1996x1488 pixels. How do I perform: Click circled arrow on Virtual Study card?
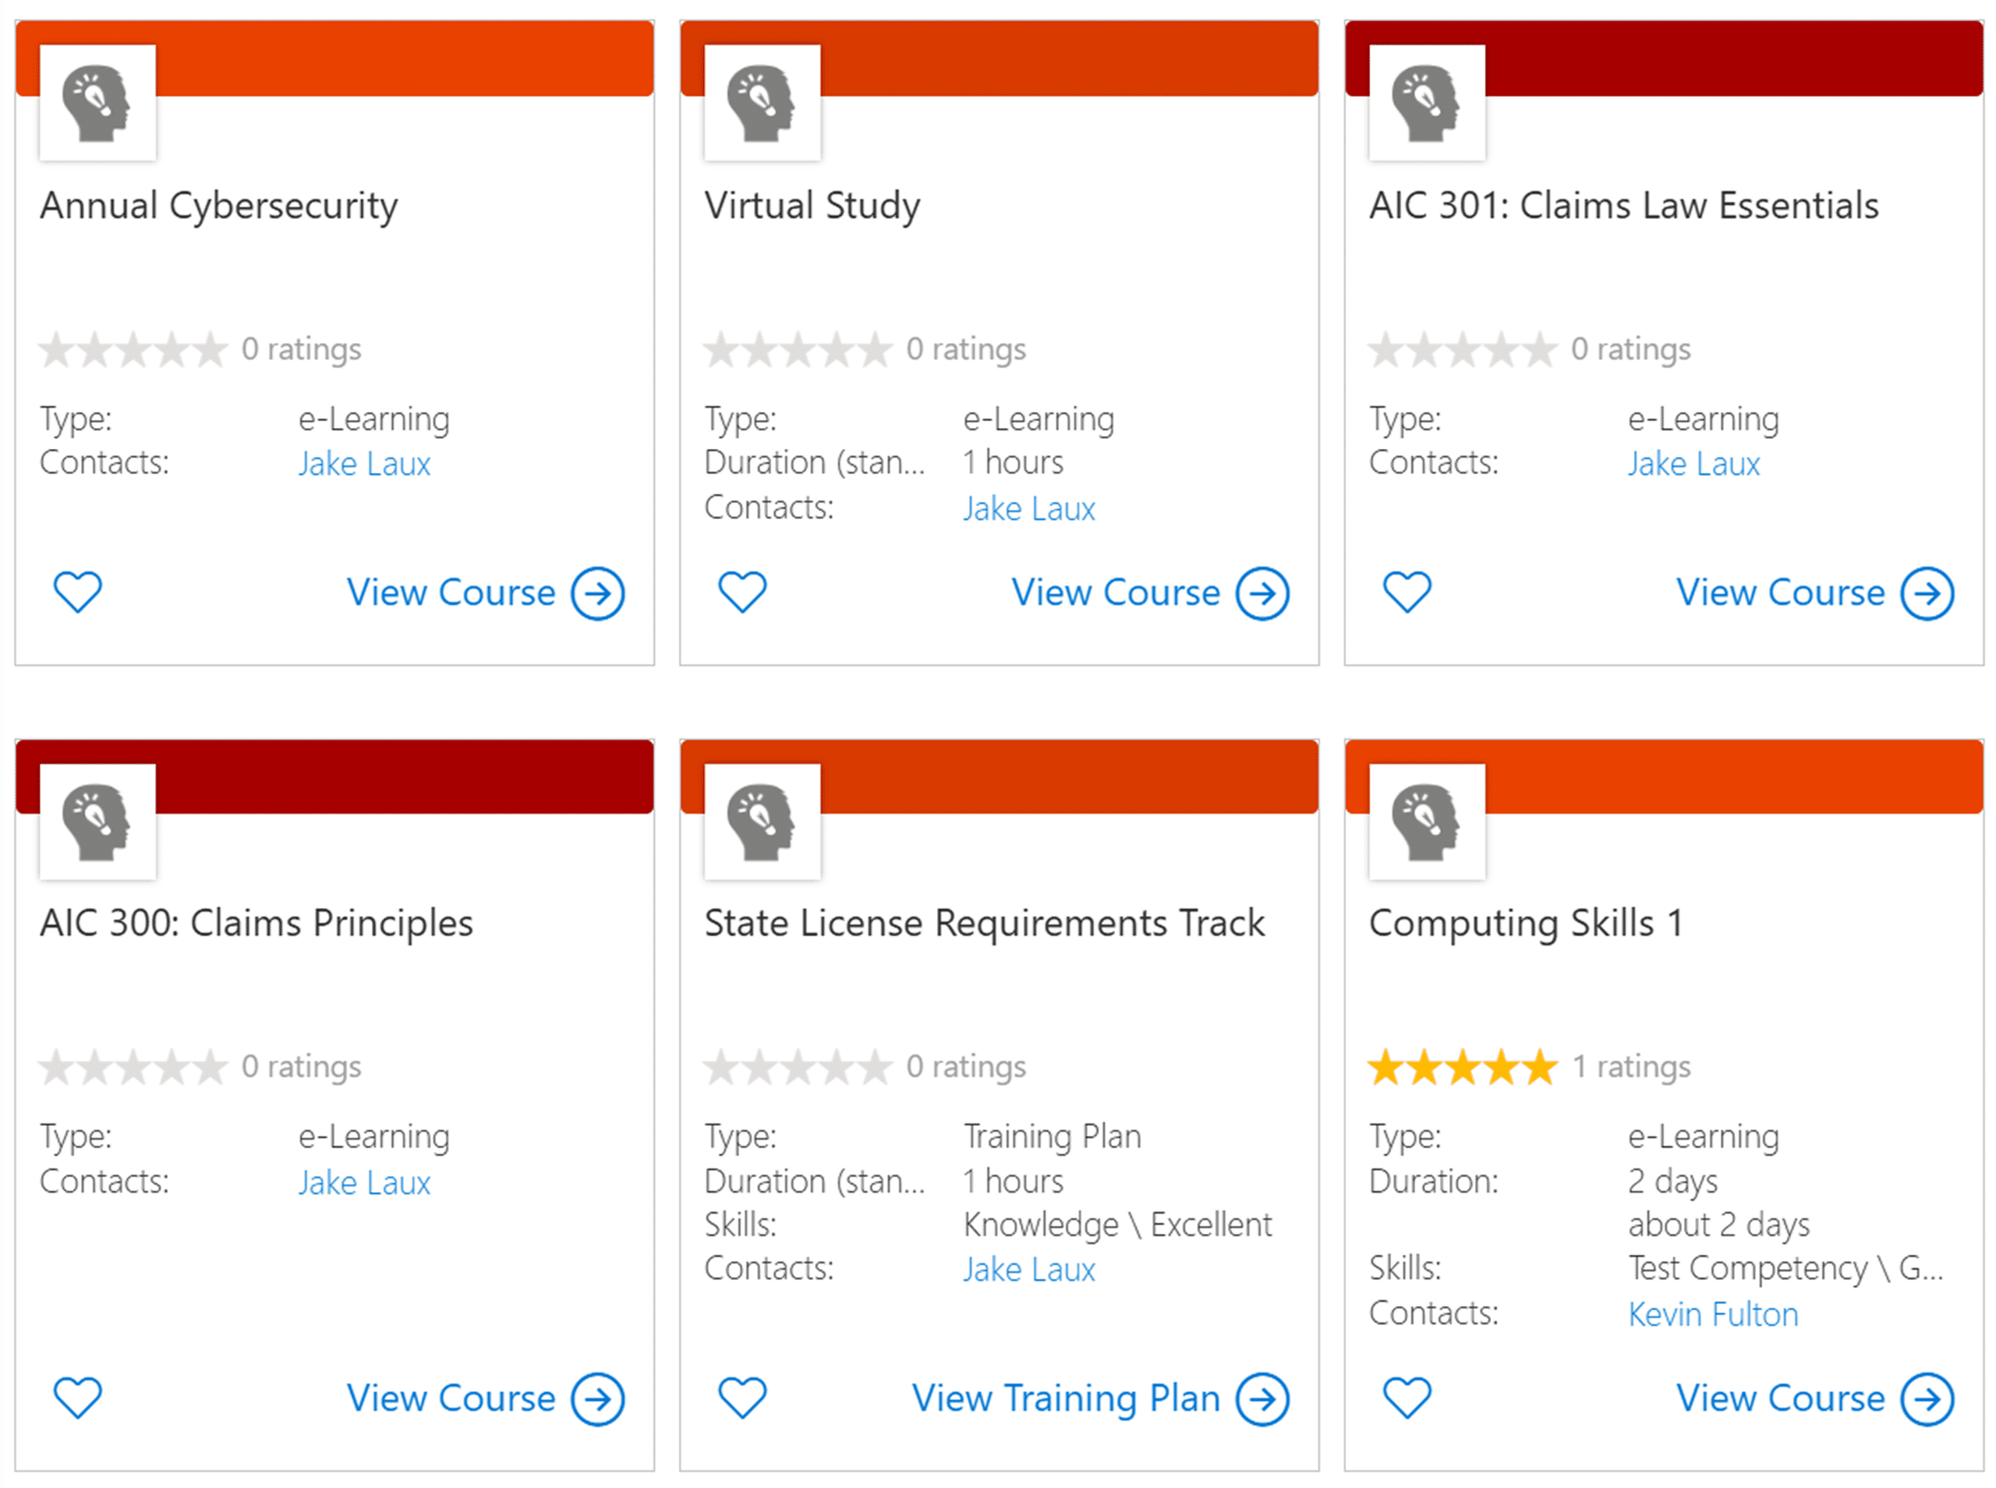(x=1263, y=594)
